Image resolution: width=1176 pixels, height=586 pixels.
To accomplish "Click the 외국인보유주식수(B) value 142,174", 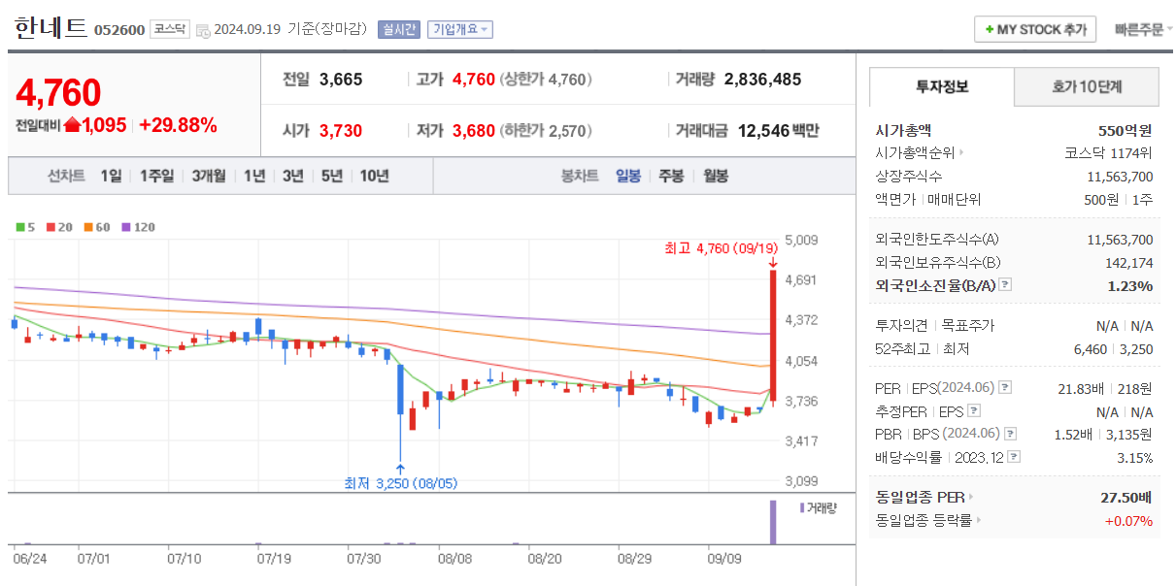I will click(x=1128, y=263).
